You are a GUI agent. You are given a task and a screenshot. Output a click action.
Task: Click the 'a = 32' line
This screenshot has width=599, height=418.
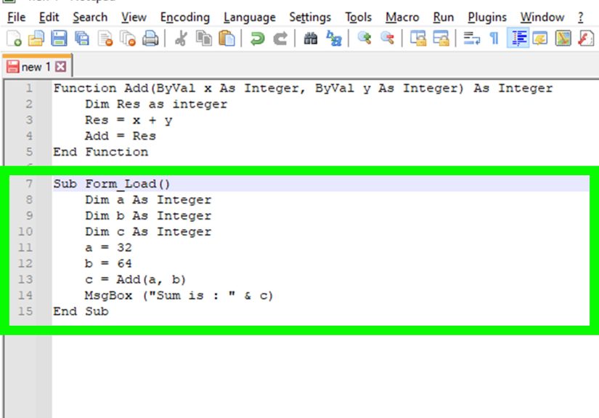[108, 247]
